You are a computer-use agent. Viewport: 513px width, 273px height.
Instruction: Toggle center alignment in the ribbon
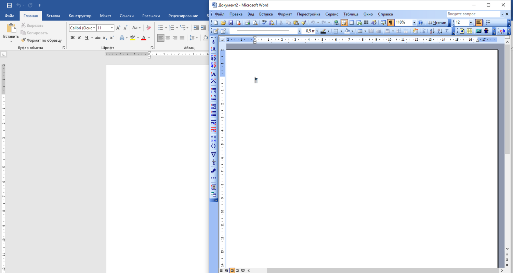(x=168, y=38)
